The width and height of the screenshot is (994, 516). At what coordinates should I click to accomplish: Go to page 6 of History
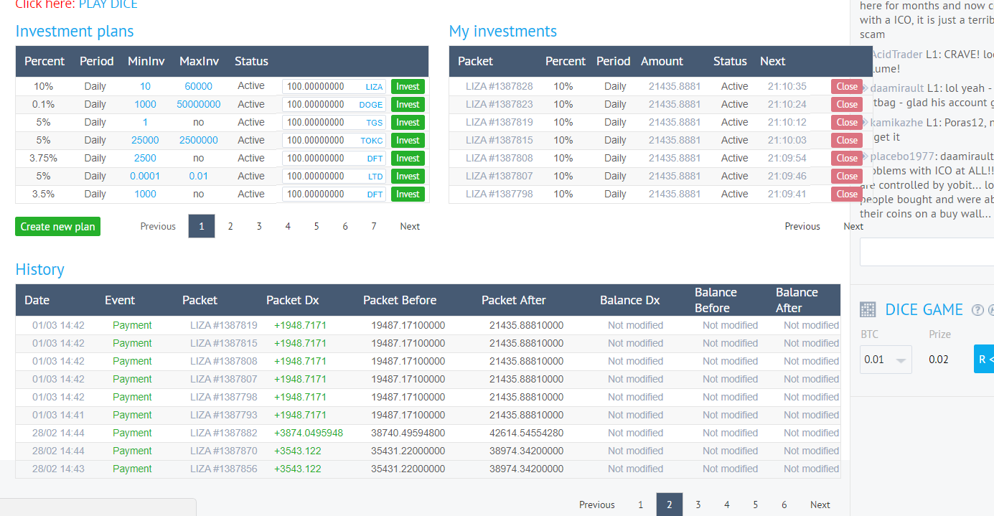tap(784, 505)
